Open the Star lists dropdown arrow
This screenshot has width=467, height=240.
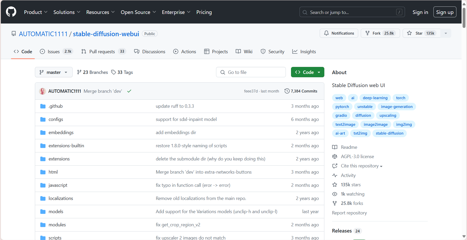[x=446, y=33]
